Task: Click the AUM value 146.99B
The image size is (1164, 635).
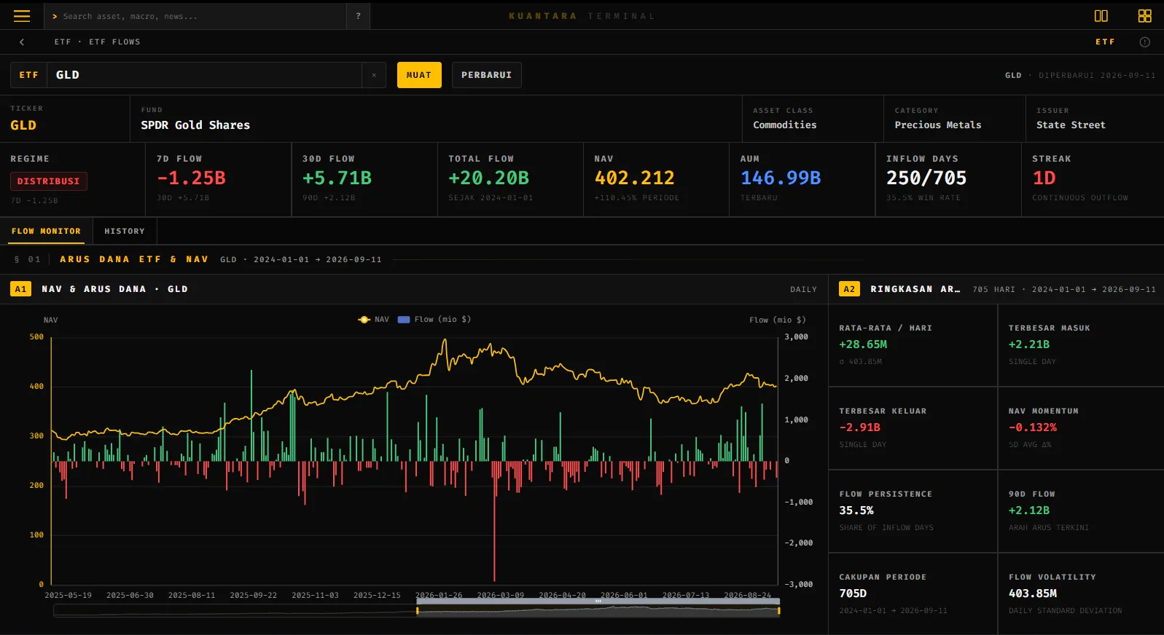Action: 781,178
